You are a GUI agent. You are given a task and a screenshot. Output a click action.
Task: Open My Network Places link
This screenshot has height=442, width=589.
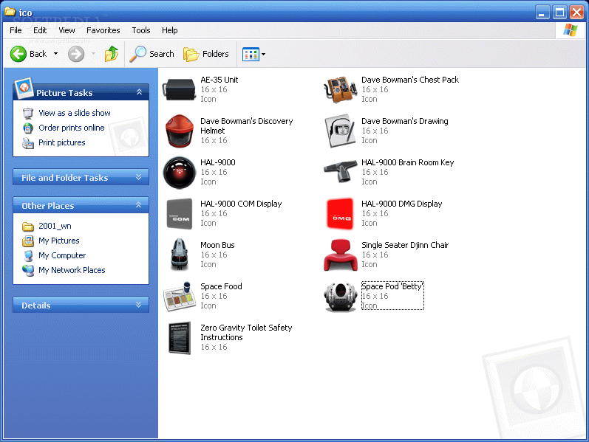(72, 270)
